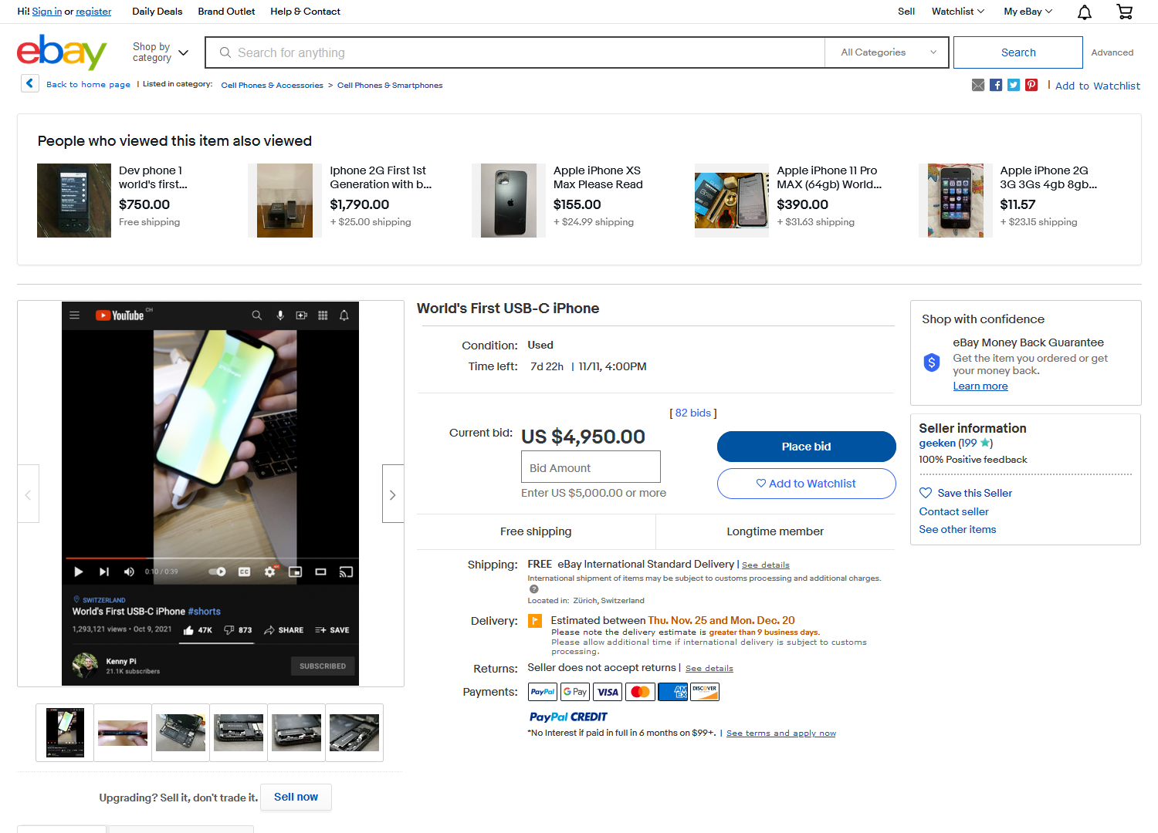This screenshot has width=1158, height=833.
Task: Click See other items
Action: (957, 529)
